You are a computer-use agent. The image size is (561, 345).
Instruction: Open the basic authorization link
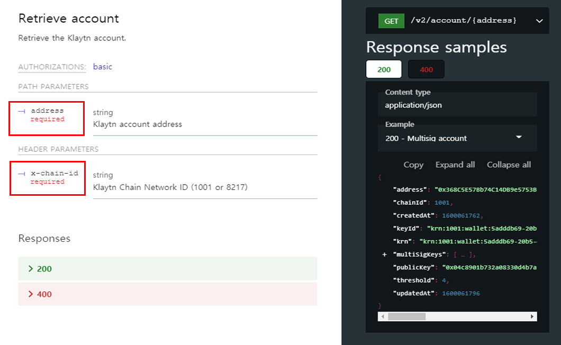coord(102,67)
